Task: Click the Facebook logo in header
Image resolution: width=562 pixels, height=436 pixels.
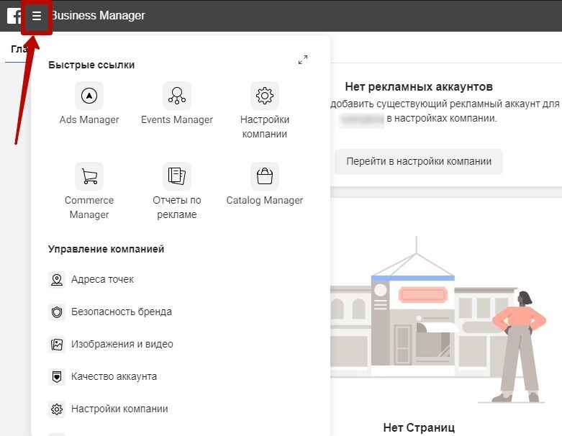Action: coord(14,16)
